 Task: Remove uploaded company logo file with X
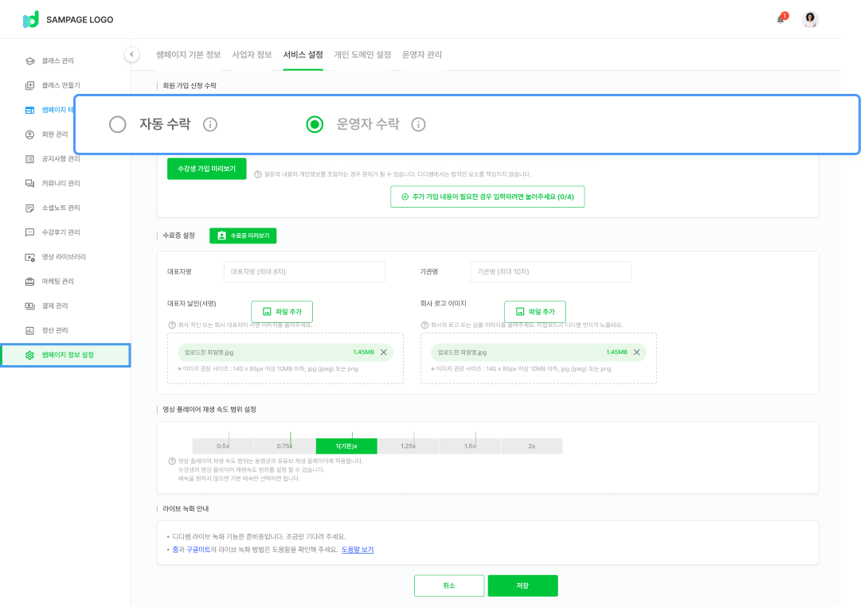(x=636, y=352)
